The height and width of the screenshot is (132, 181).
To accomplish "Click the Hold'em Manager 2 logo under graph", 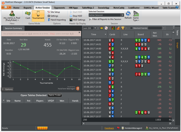I will coord(78,88).
